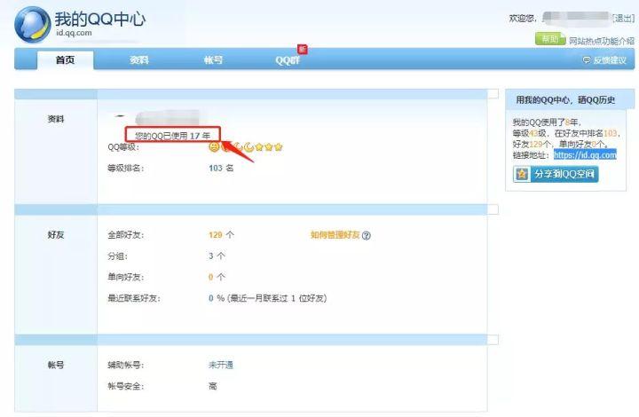Click the 未开通 auxiliary account link
Image resolution: width=639 pixels, height=417 pixels.
click(x=221, y=365)
